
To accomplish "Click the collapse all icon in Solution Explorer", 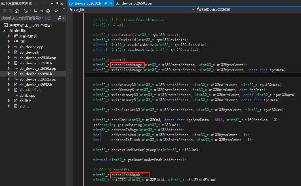I will pos(42,11).
